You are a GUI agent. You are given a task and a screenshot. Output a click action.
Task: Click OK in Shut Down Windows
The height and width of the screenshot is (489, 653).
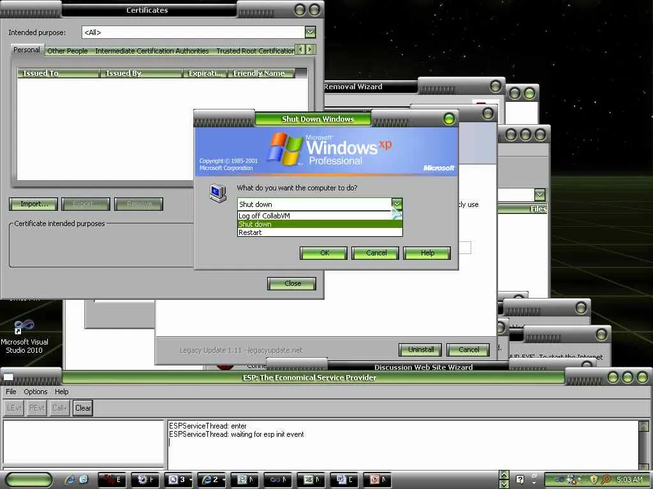pos(323,253)
